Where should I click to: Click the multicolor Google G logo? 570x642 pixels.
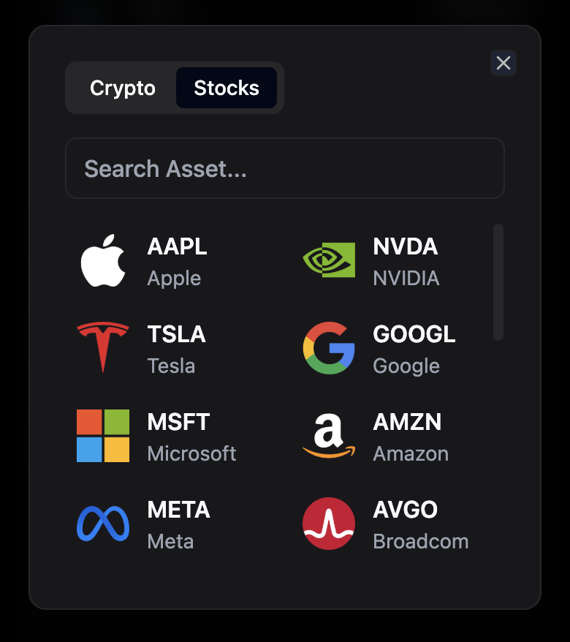(x=329, y=348)
